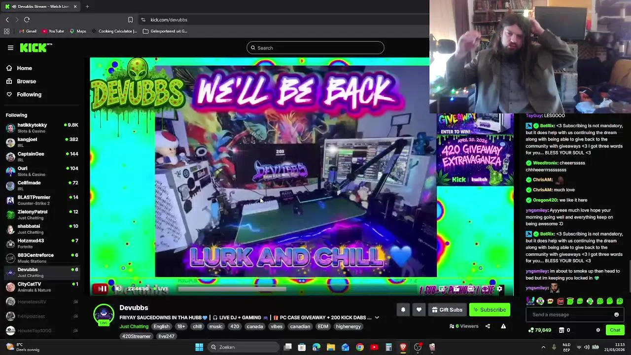The height and width of the screenshot is (355, 631).
Task: Open Cellfmade channel in Following list
Action: point(42,186)
